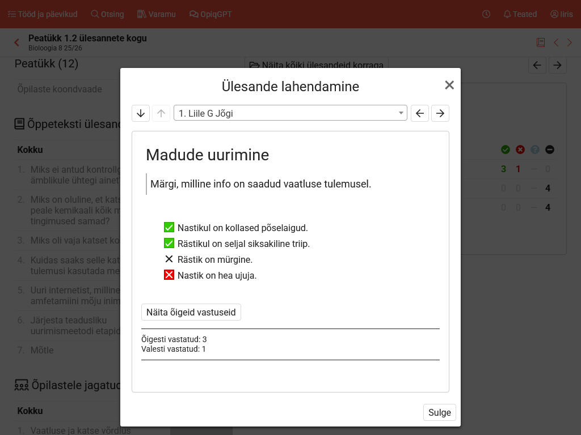This screenshot has height=435, width=581.
Task: Toggle 'Nastik on hea ujuja' checkbox
Action: click(169, 275)
